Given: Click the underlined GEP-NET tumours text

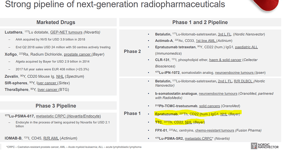Looking at the screenshot, I should (x=66, y=32).
